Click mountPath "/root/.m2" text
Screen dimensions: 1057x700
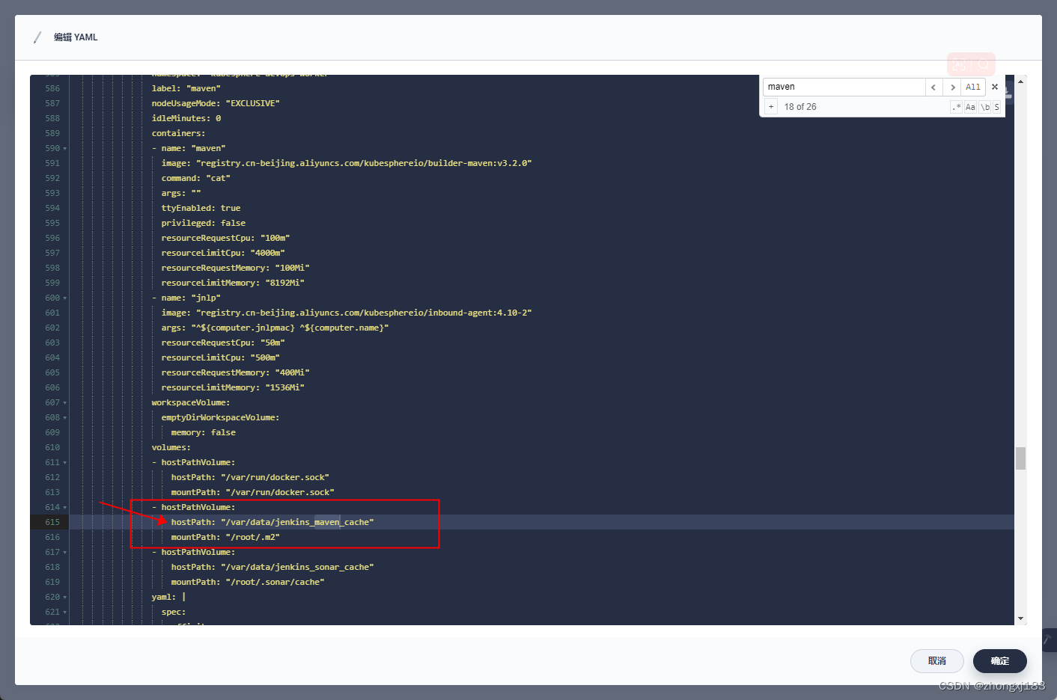pyautogui.click(x=225, y=537)
